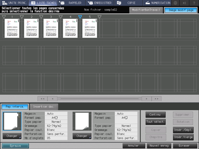Image resolution: width=199 pixels, height=149 pixels.
Task: Select page 3 thumbnail
Action: [x=51, y=28]
